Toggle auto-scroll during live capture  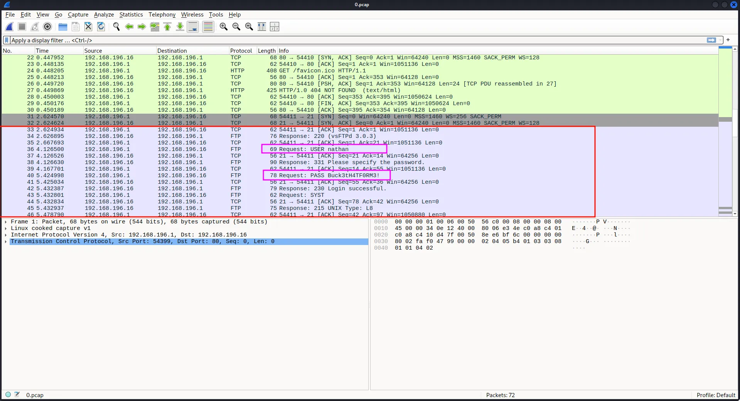point(193,27)
